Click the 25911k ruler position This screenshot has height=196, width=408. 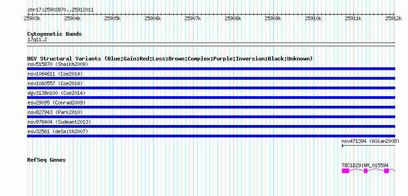tap(353, 18)
